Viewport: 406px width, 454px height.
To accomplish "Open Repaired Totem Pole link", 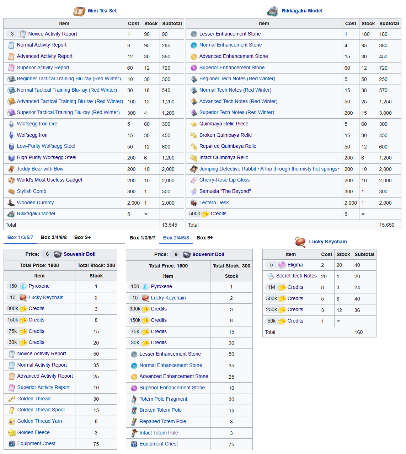I will pyautogui.click(x=163, y=422).
